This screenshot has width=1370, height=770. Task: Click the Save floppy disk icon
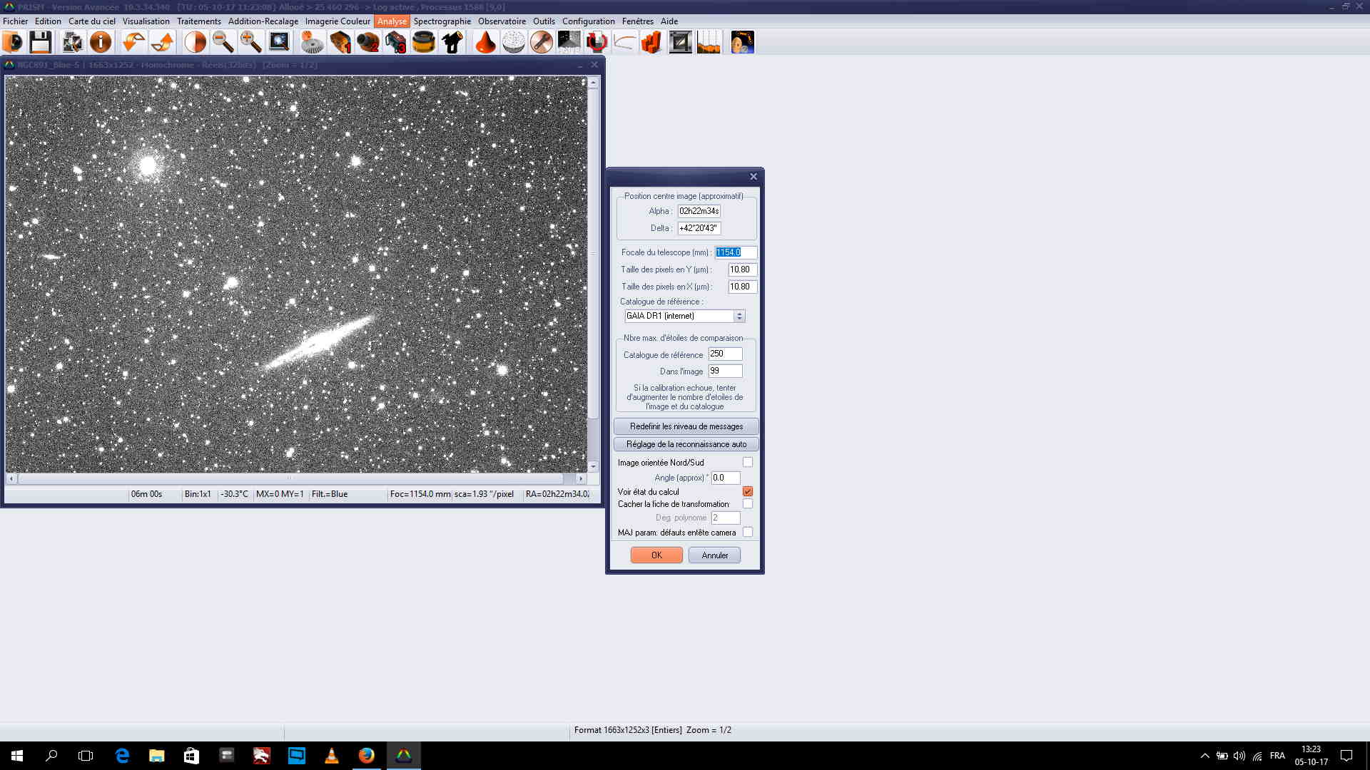(x=40, y=43)
